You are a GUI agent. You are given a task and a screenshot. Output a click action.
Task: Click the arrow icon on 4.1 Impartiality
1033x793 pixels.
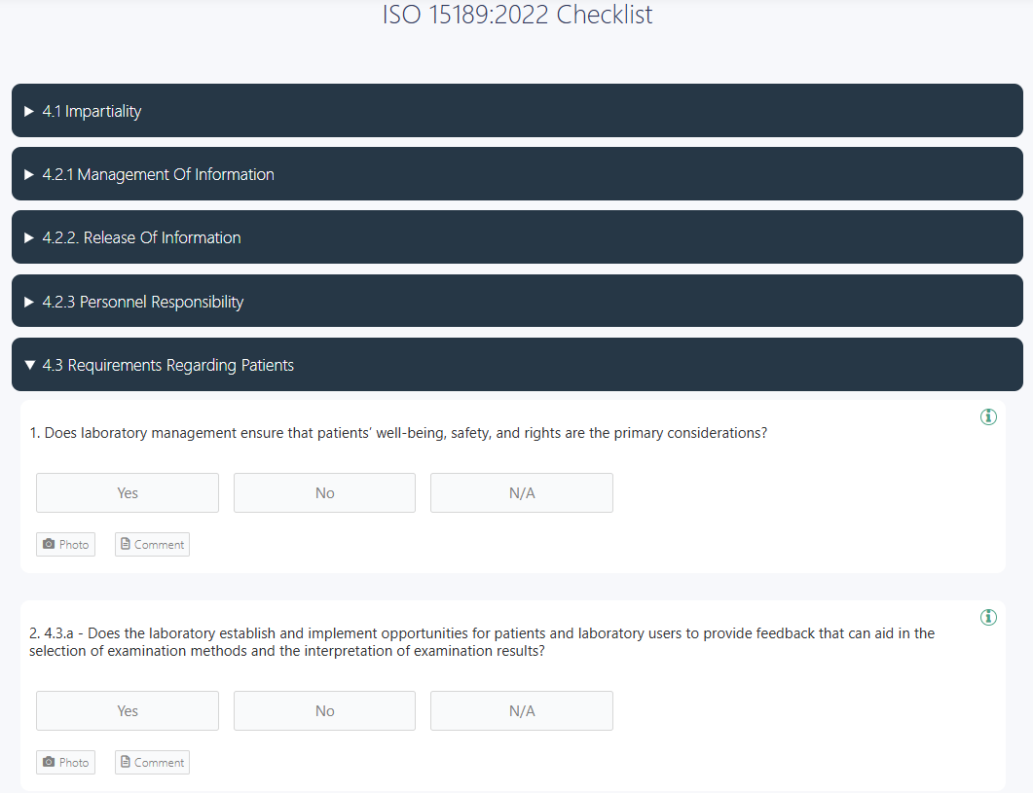(28, 110)
